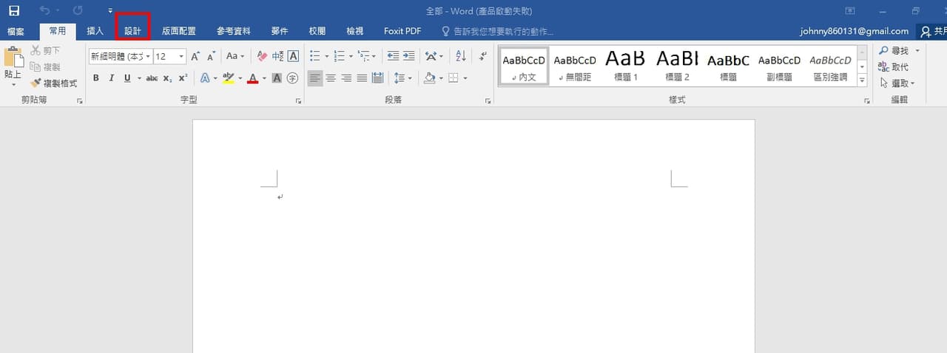Click the clear formatting eraser icon

pyautogui.click(x=261, y=56)
